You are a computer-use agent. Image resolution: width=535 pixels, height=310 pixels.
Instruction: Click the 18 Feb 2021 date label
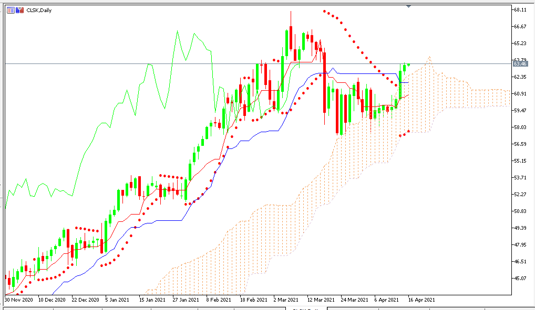253,300
